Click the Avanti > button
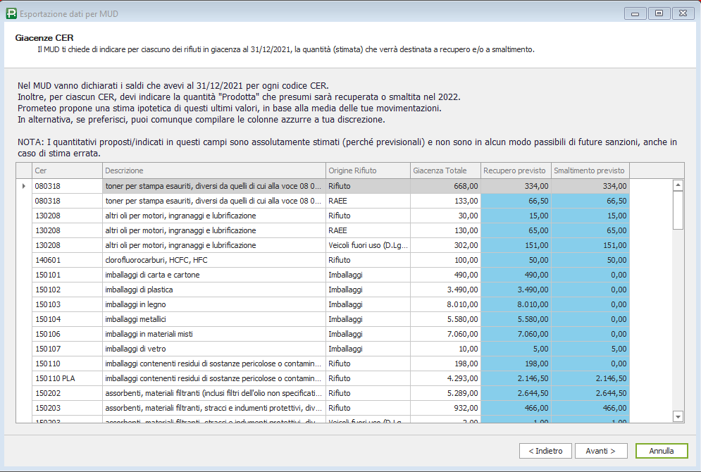Viewport: 701px width, 472px height. 601,451
